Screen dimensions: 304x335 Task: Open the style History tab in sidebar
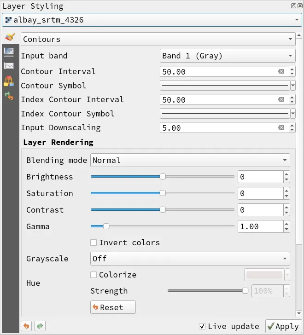(x=9, y=96)
